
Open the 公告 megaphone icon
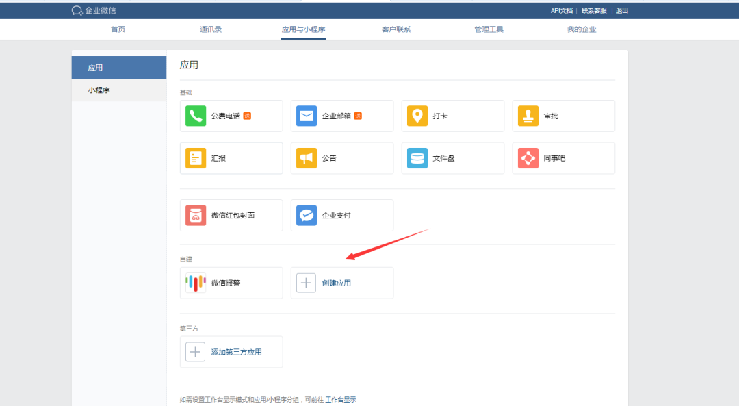[307, 158]
